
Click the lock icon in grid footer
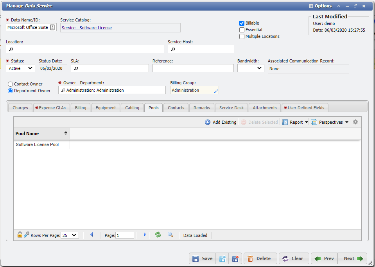pyautogui.click(x=20, y=235)
